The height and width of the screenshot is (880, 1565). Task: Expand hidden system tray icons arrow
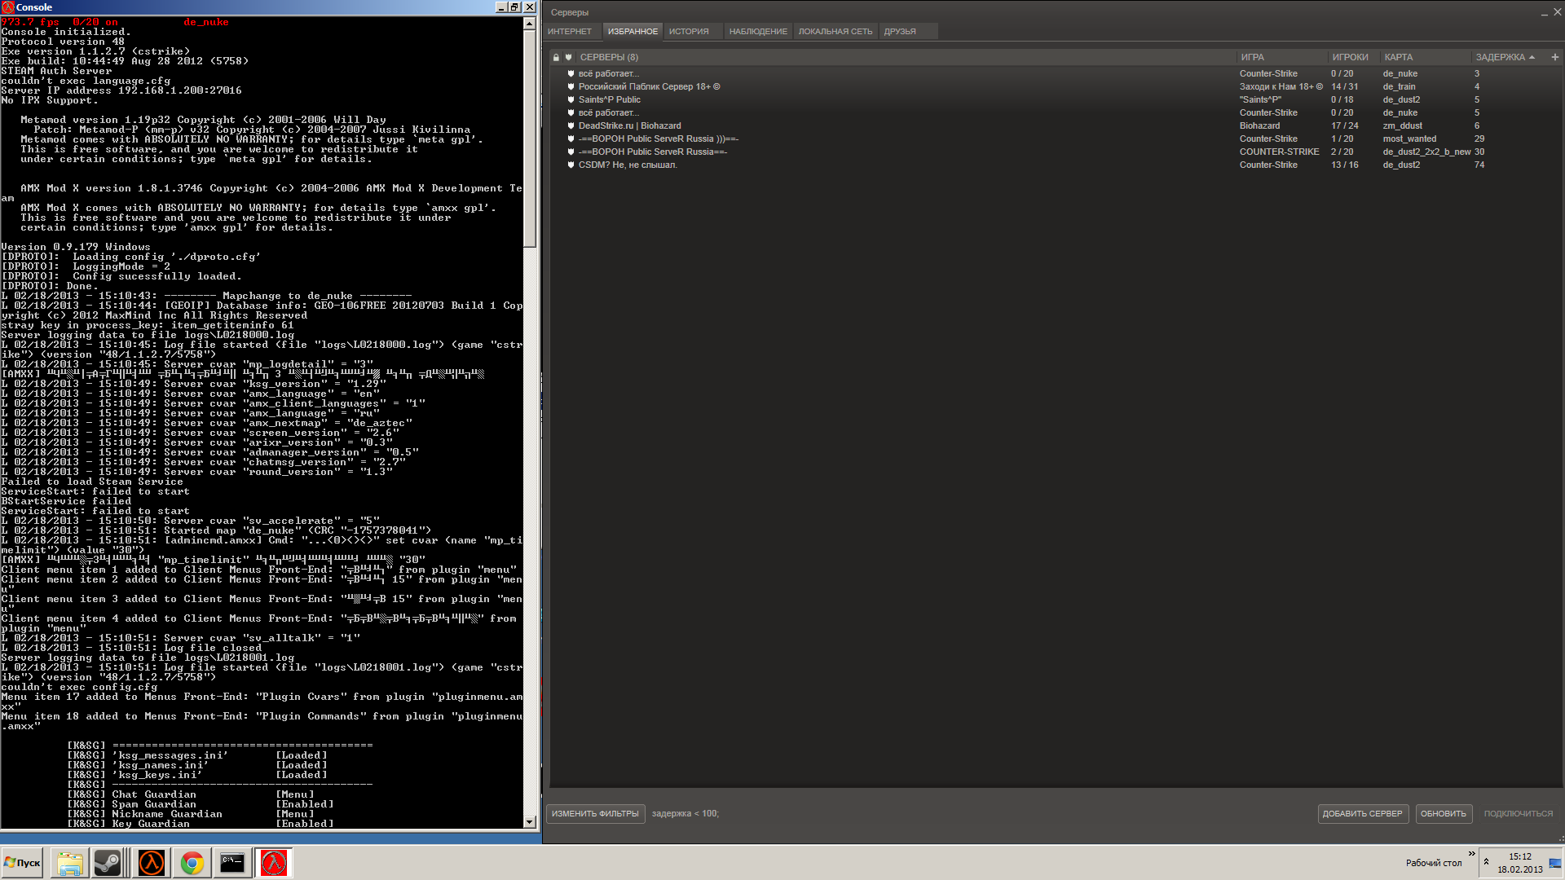coord(1486,862)
